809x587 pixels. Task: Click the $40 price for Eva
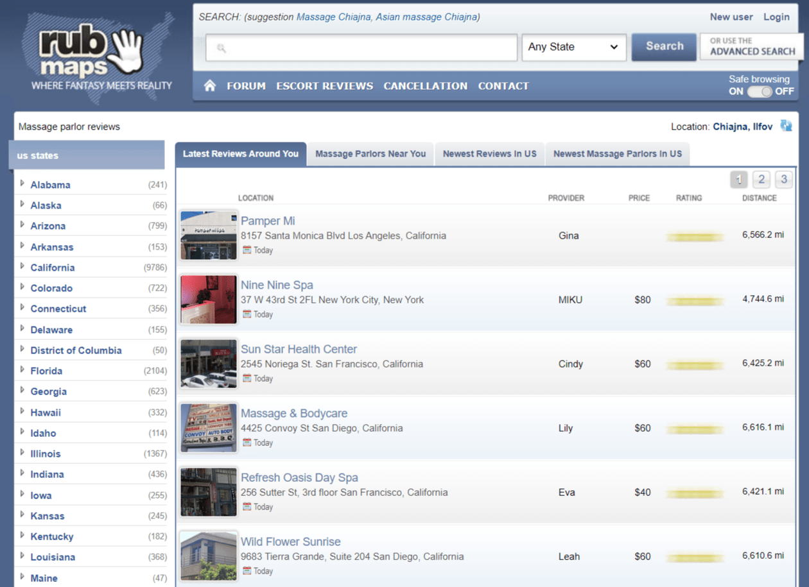pos(643,493)
